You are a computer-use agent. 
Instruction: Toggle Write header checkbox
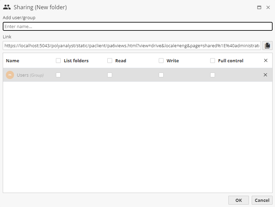pos(161,61)
